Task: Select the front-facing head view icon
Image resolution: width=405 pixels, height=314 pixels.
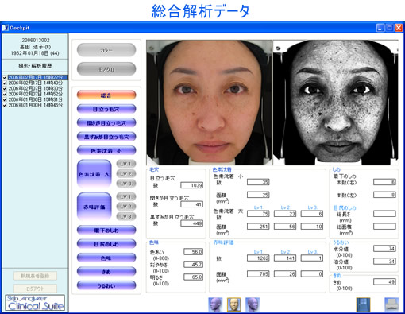Action: coord(234,304)
